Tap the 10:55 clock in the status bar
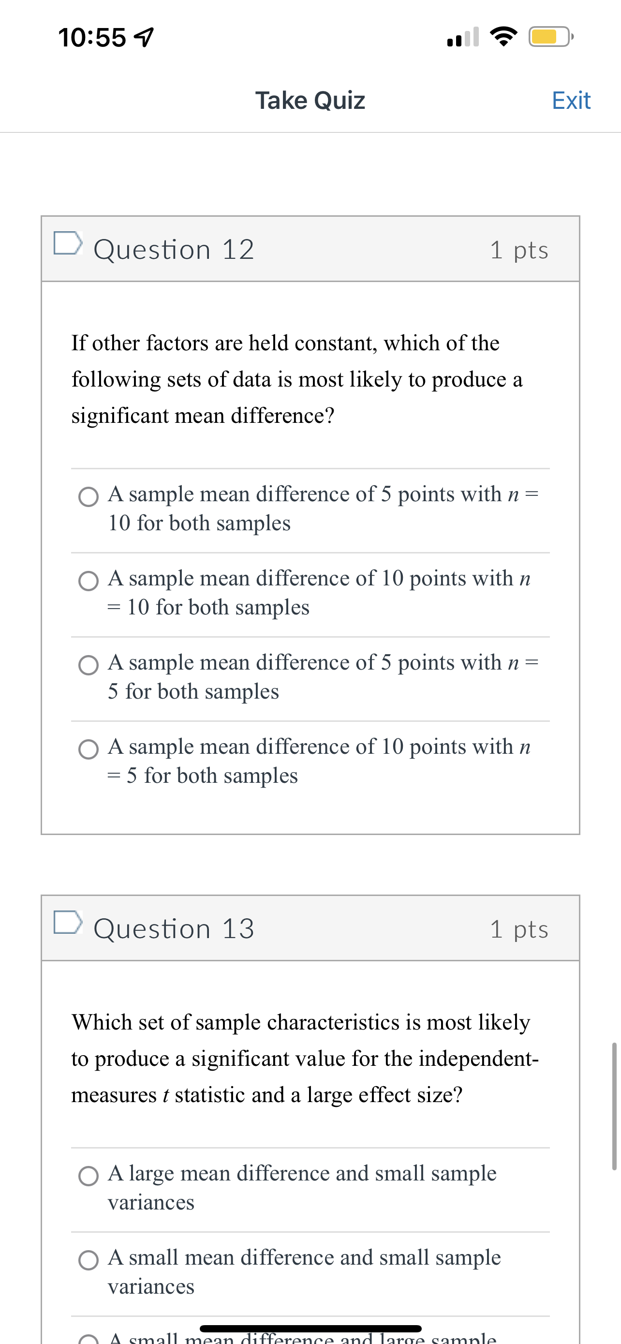Screen dimensions: 621x1344 (x=92, y=35)
